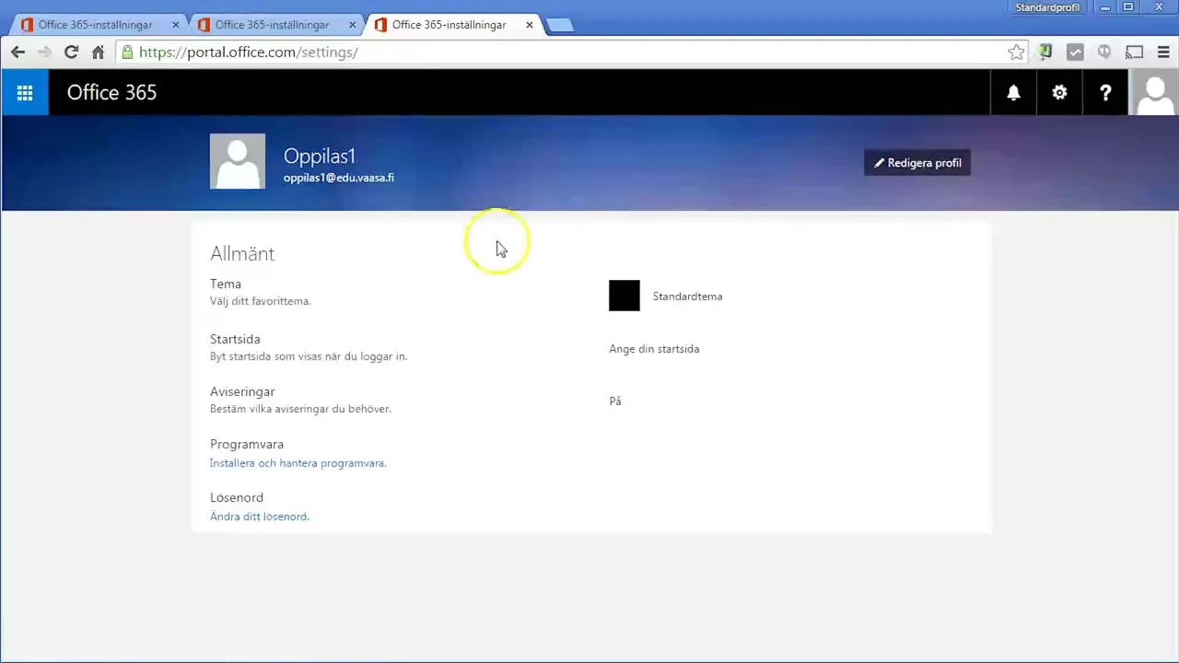Open the help question mark icon
This screenshot has height=663, width=1179.
pos(1105,92)
